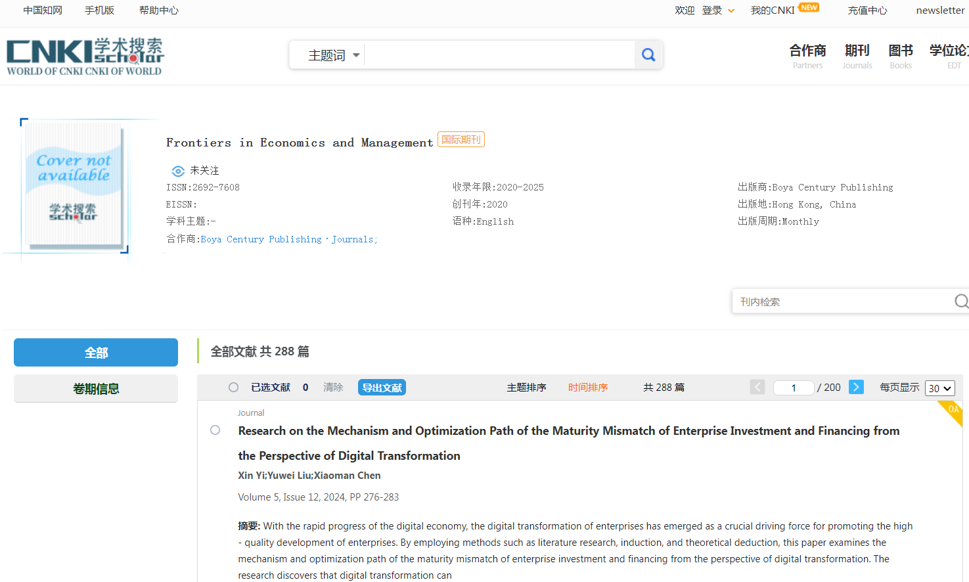
Task: Open the 期刊 Journals menu
Action: (857, 56)
